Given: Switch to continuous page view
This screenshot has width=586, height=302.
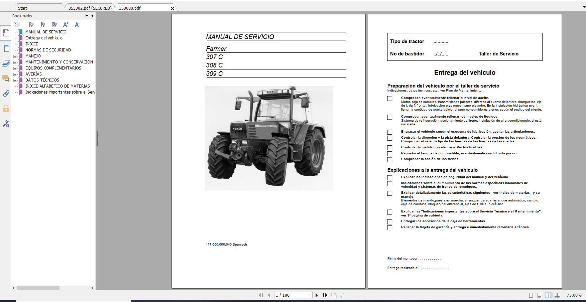Looking at the screenshot, I should coord(539,295).
